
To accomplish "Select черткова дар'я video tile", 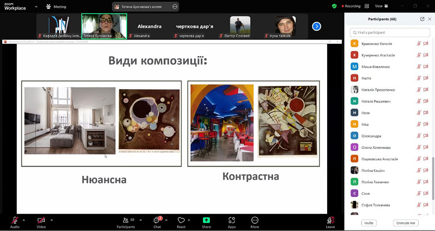I will [x=195, y=26].
